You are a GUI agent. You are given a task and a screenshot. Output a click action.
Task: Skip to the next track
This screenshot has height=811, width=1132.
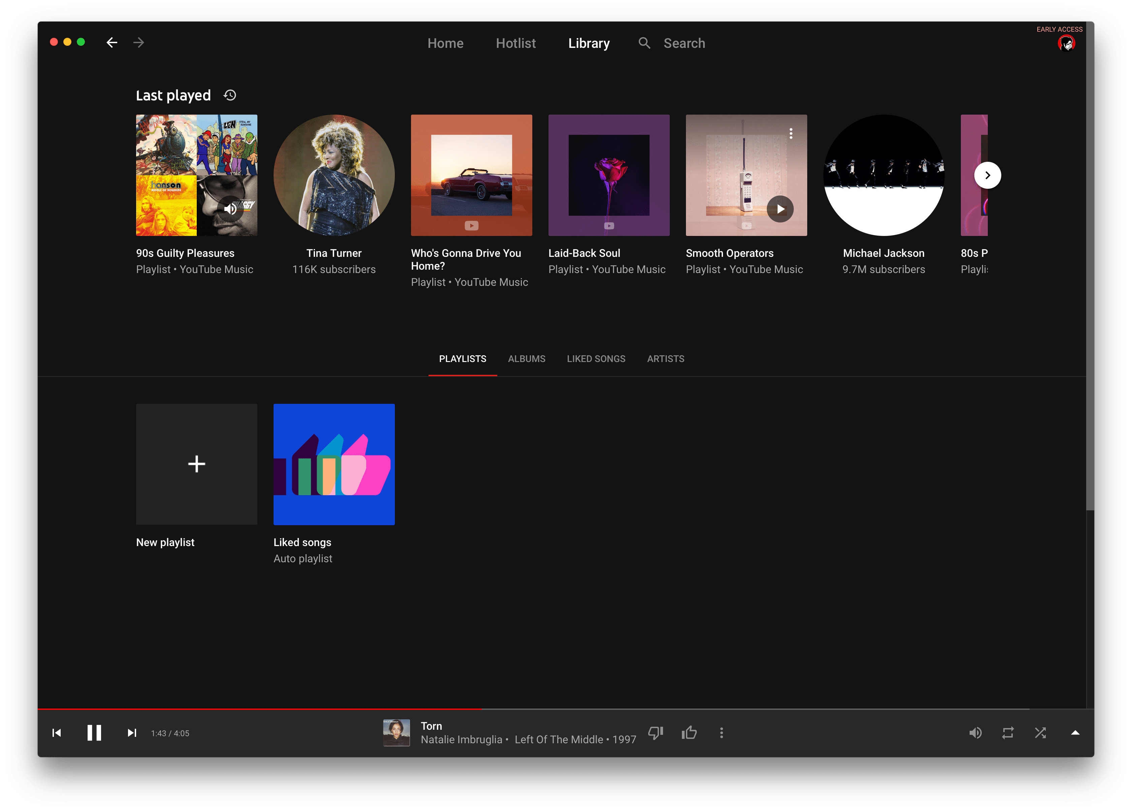pos(132,732)
